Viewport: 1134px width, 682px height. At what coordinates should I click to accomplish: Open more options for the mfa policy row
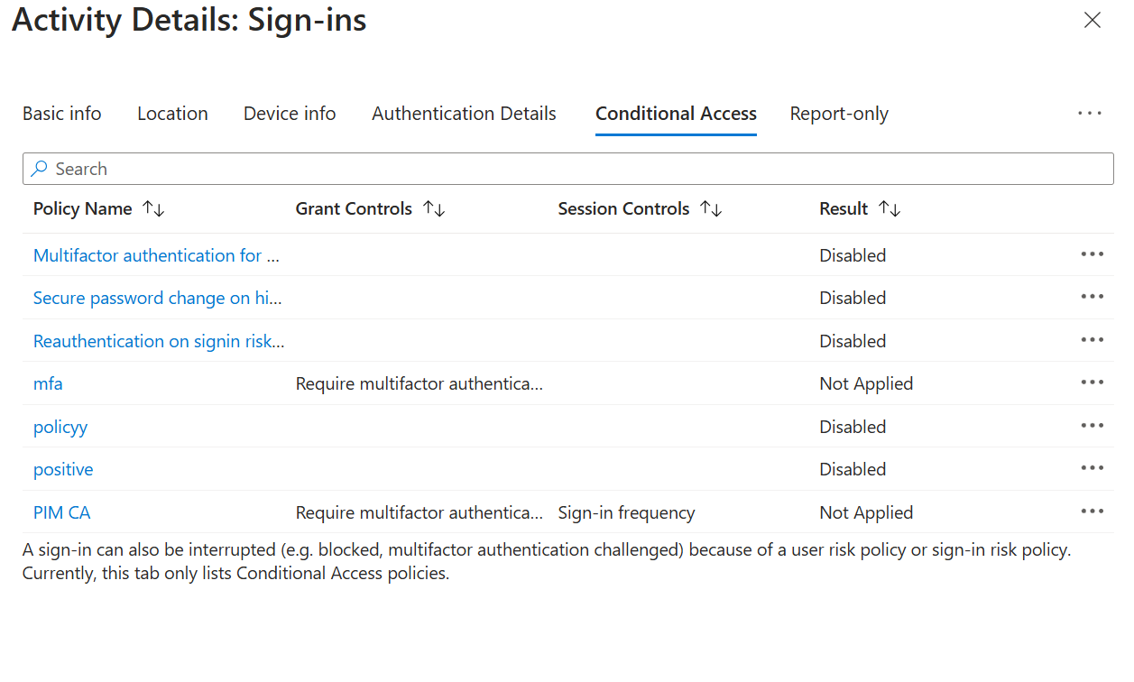click(1092, 382)
